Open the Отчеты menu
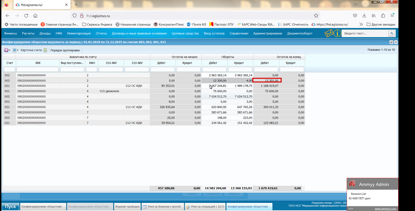Image resolution: width=415 pixels, height=211 pixels. click(101, 34)
